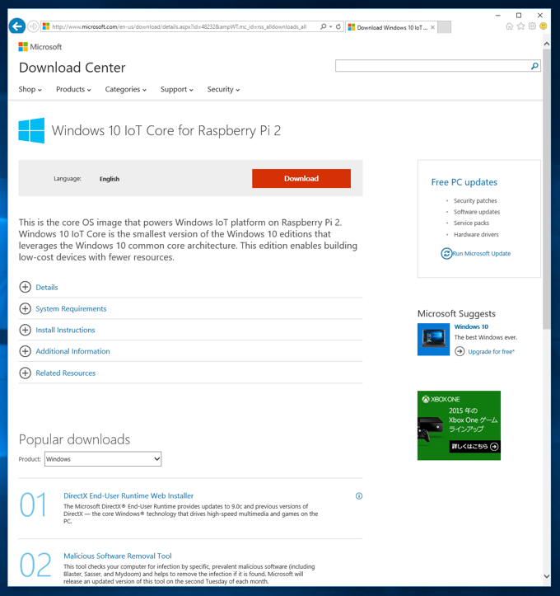Click the browser Forward arrow button
The image size is (560, 596).
pos(34,26)
